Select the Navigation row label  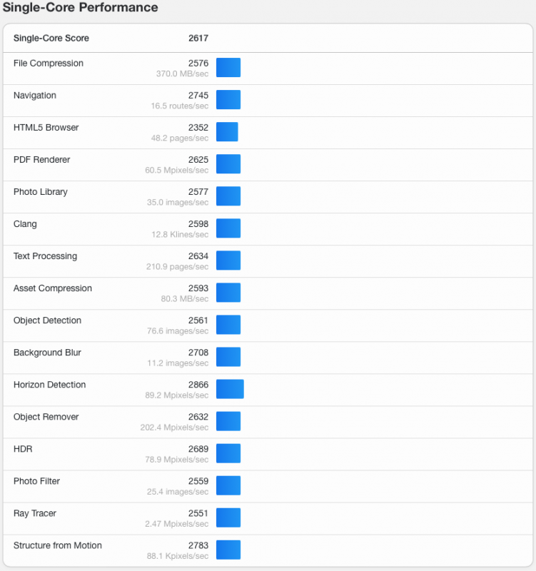pyautogui.click(x=35, y=96)
